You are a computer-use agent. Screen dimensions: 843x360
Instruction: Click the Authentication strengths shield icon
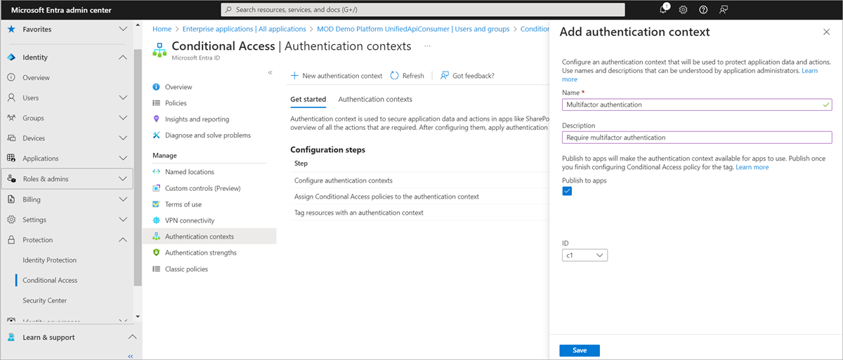tap(157, 253)
